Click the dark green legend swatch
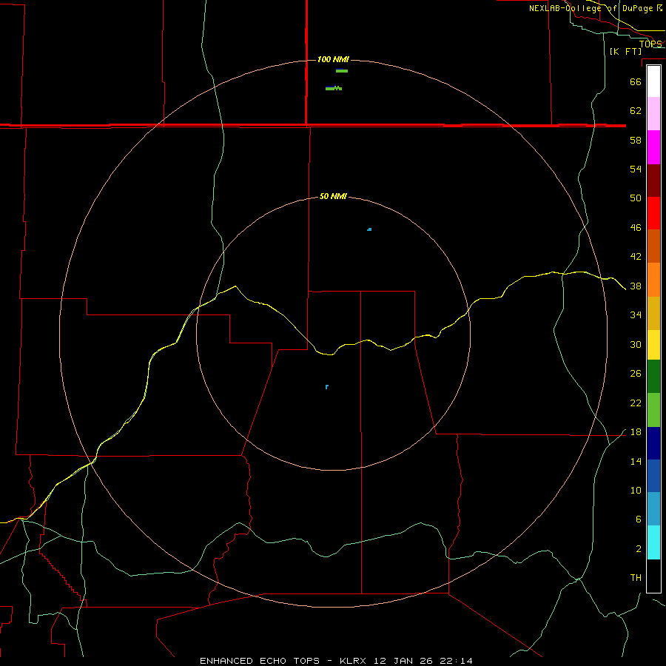Image resolution: width=666 pixels, height=666 pixels. click(653, 377)
